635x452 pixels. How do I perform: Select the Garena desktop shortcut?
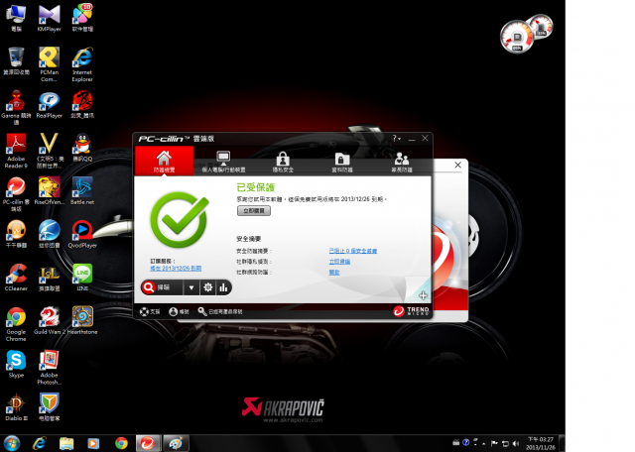(x=16, y=108)
